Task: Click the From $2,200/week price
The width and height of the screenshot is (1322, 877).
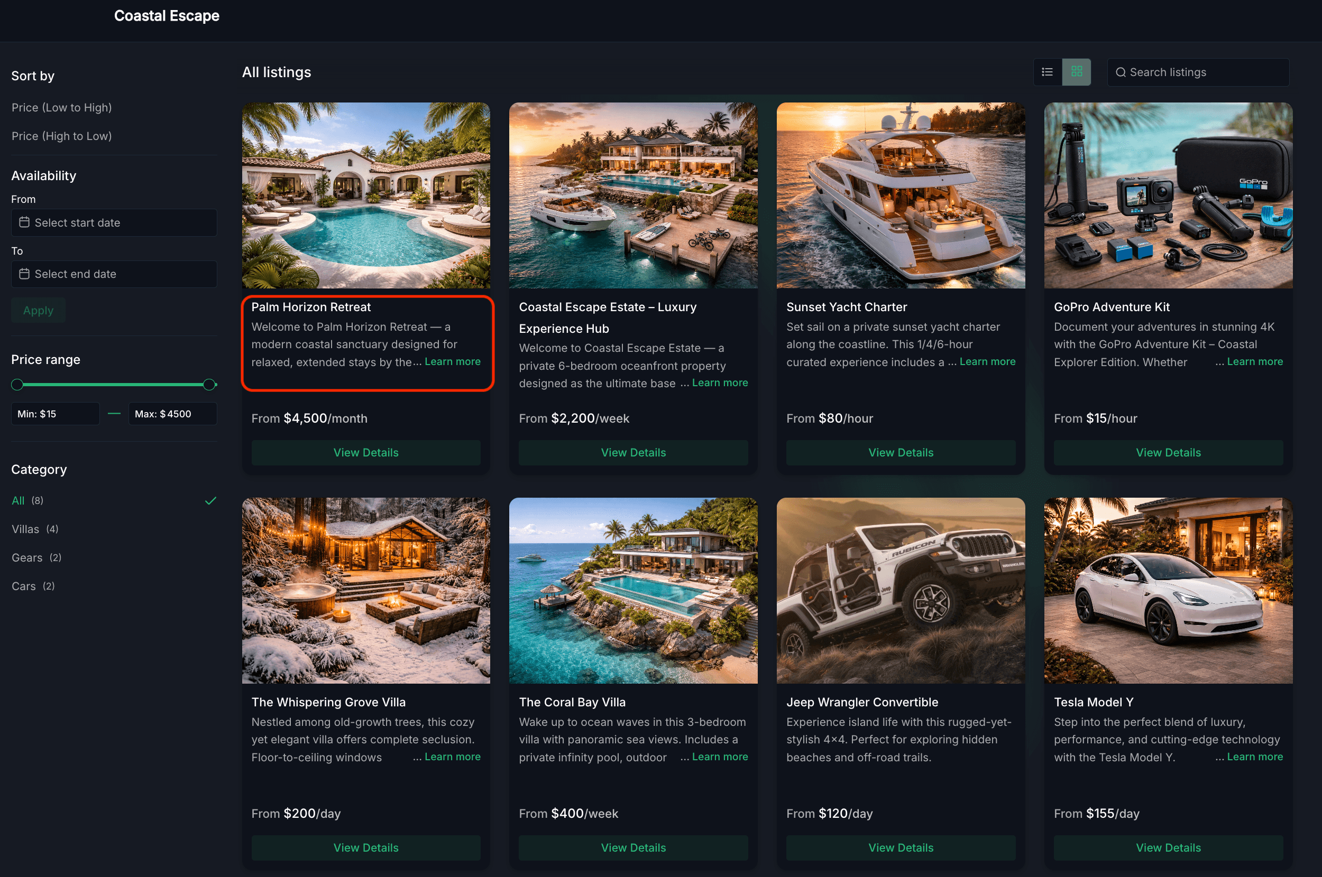Action: (574, 418)
